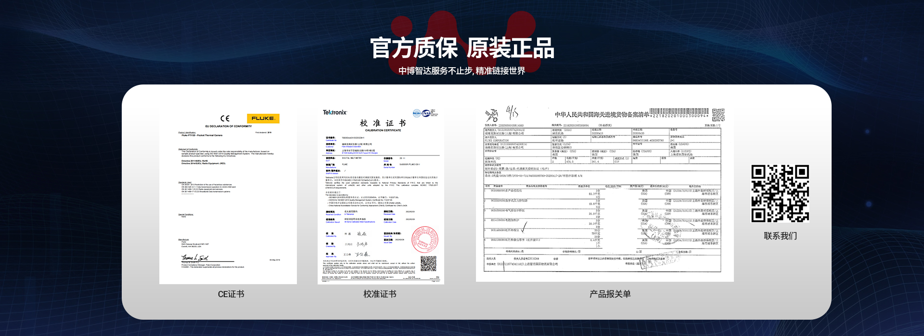The image size is (924, 336).
Task: Click the barcode on the customs declaration header
Action: pos(679,112)
